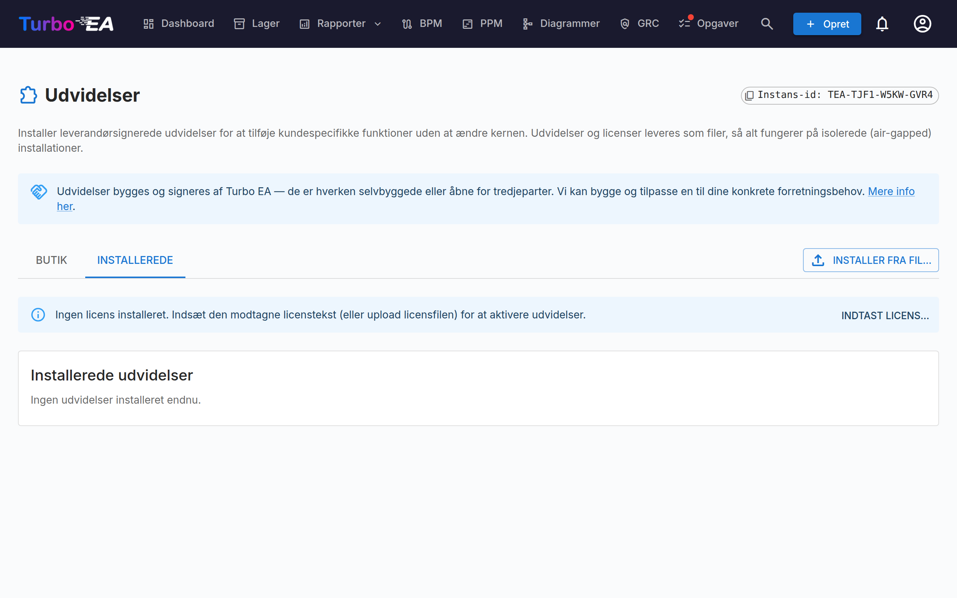Click the info circle icon in license alert
Viewport: 957px width, 598px height.
38,315
